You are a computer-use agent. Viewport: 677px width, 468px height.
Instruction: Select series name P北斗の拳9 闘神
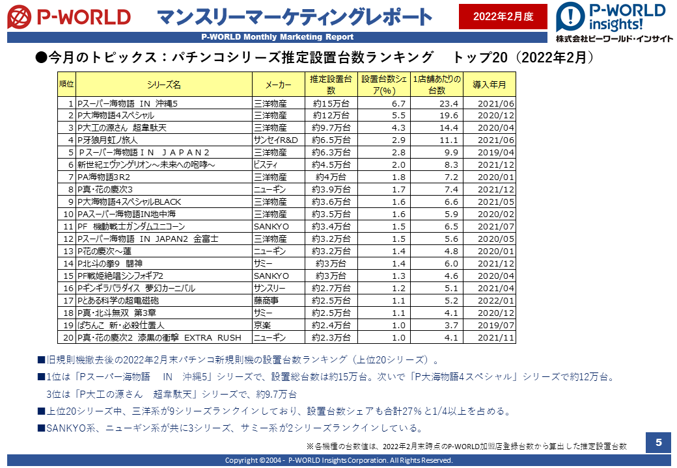(109, 264)
